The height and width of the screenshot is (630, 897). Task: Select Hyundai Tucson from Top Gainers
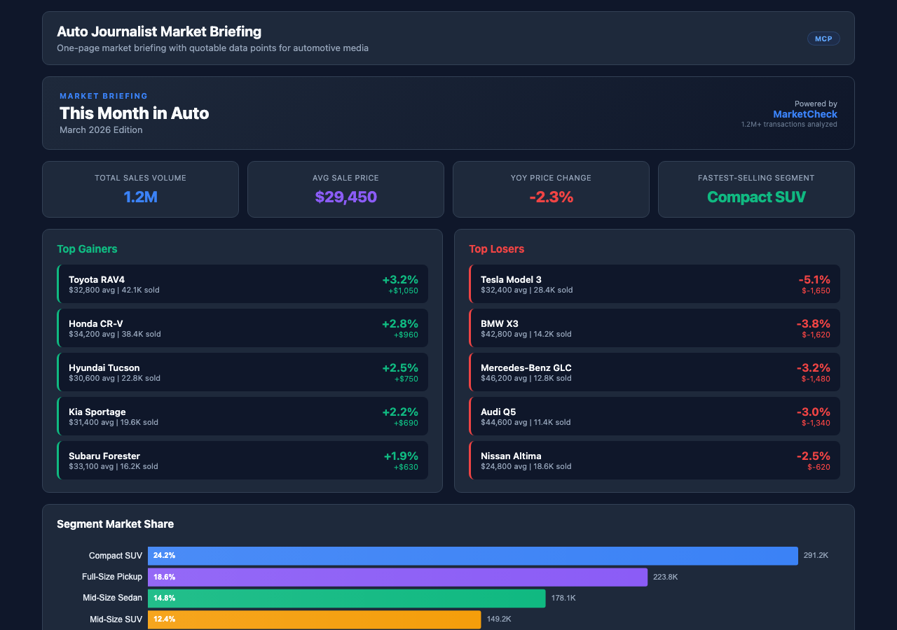(x=242, y=372)
